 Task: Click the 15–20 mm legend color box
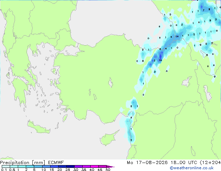[x=54, y=166]
